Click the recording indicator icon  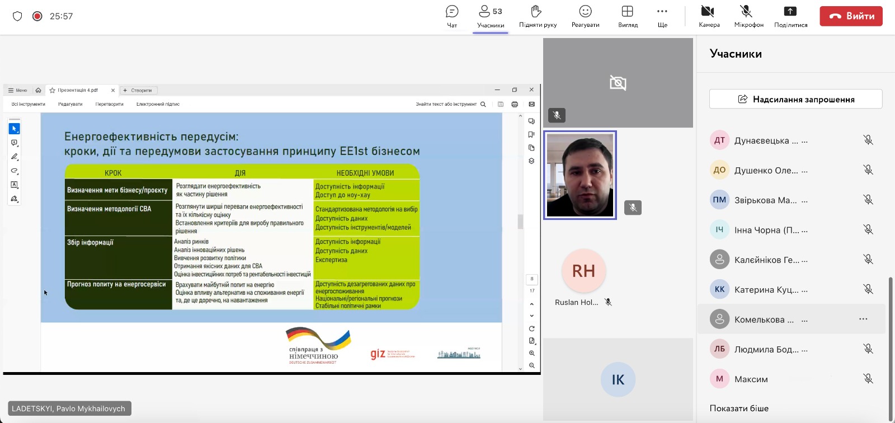(x=37, y=16)
